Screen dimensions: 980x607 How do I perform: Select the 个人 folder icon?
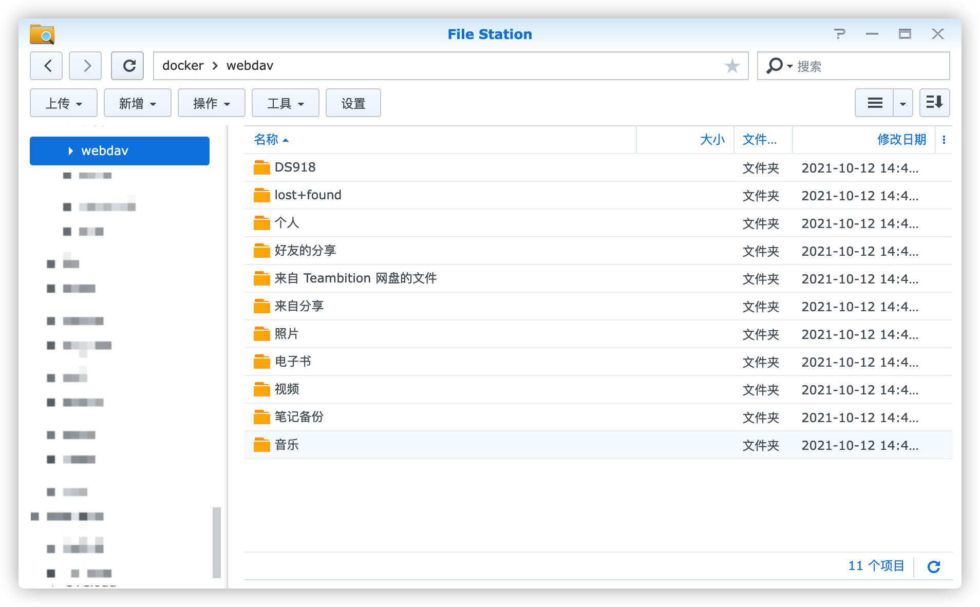261,223
